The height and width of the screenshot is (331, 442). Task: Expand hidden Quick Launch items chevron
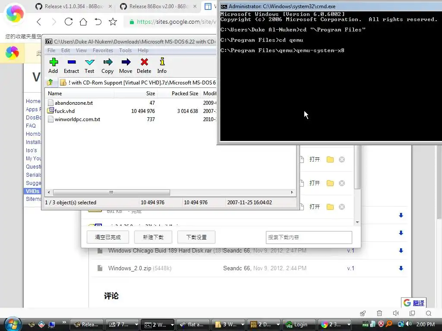pyautogui.click(x=64, y=322)
